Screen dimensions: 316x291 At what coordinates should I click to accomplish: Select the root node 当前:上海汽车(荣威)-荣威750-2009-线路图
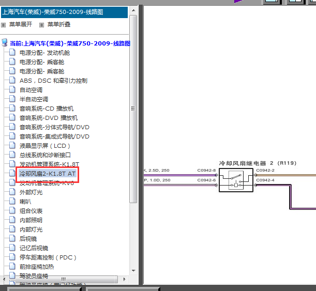pos(70,43)
